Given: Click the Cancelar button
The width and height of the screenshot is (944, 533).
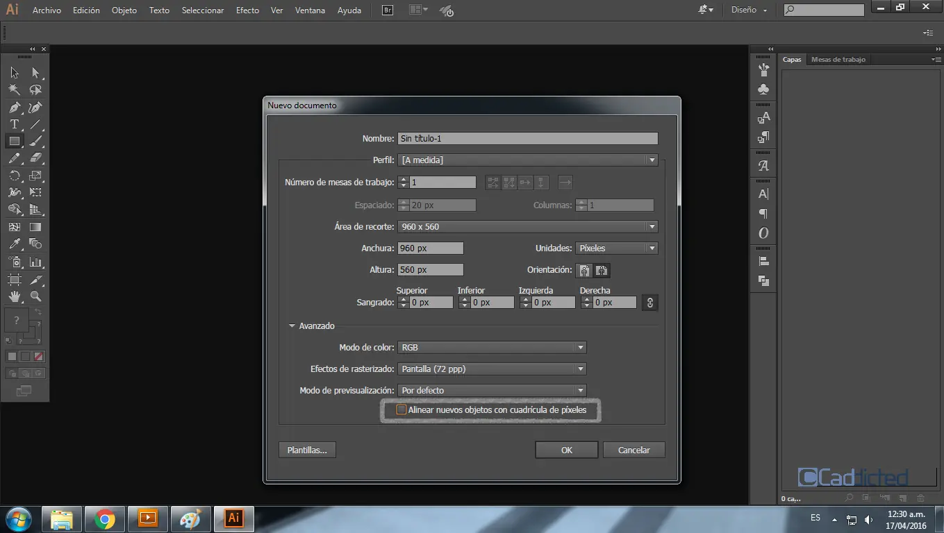Looking at the screenshot, I should (634, 450).
